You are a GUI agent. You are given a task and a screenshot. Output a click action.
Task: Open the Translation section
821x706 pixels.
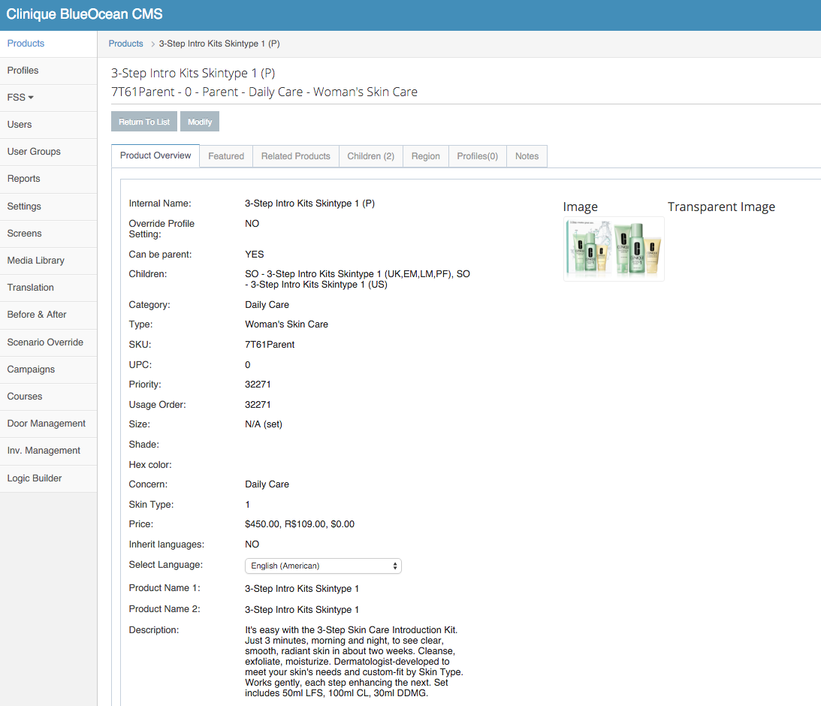tap(48, 288)
